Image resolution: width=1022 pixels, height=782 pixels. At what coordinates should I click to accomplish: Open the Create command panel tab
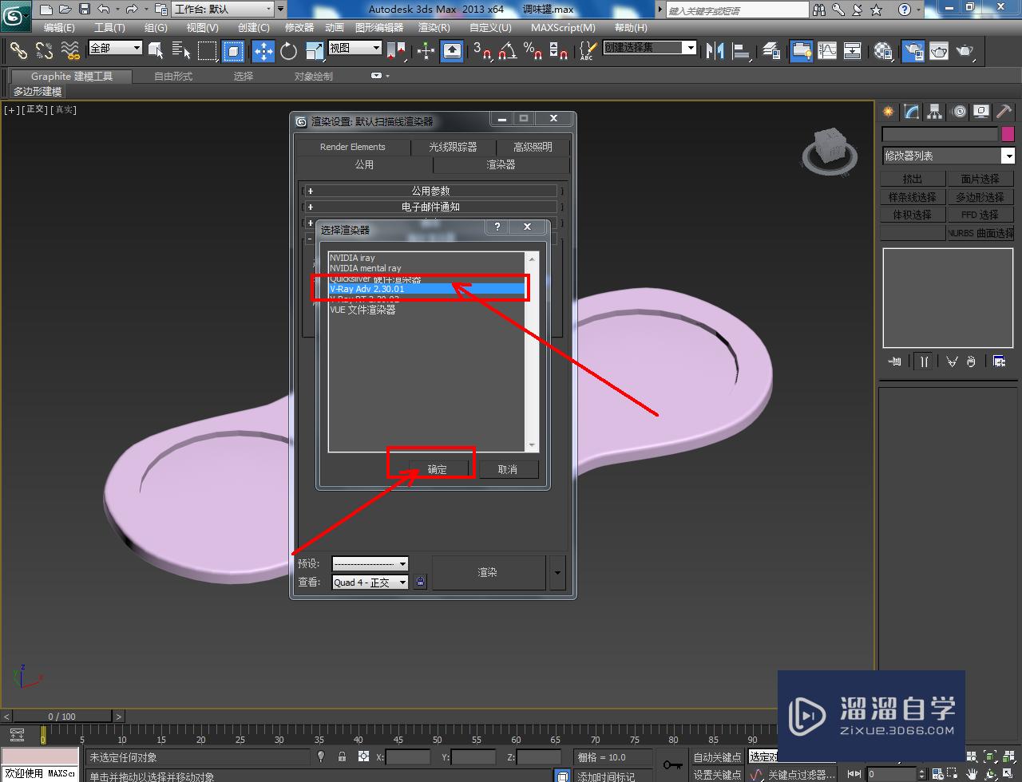point(888,112)
